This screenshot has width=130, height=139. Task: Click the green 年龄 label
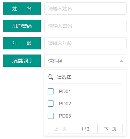tap(22, 43)
